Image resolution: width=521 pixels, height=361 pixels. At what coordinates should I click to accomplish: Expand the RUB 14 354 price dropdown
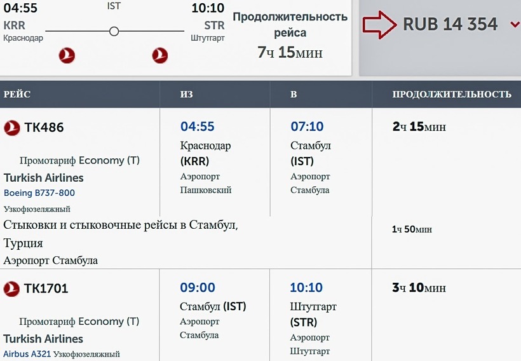[x=514, y=25]
